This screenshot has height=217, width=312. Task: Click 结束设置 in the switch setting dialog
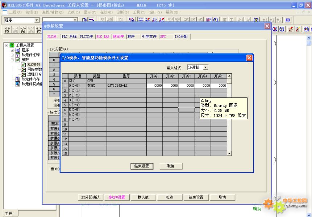(x=142, y=166)
